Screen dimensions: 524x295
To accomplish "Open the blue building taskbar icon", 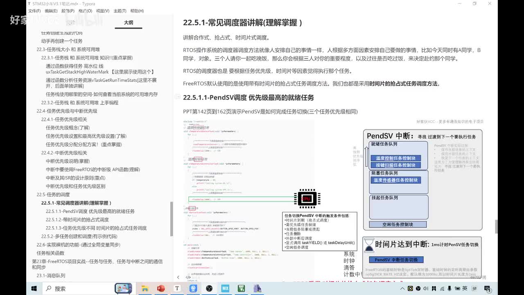I will pos(257,288).
